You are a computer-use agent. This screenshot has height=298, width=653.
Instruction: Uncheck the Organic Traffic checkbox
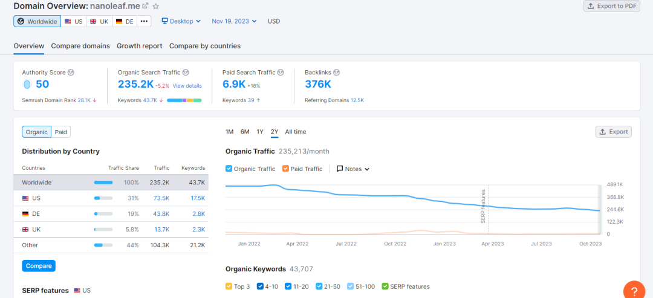[x=229, y=169]
